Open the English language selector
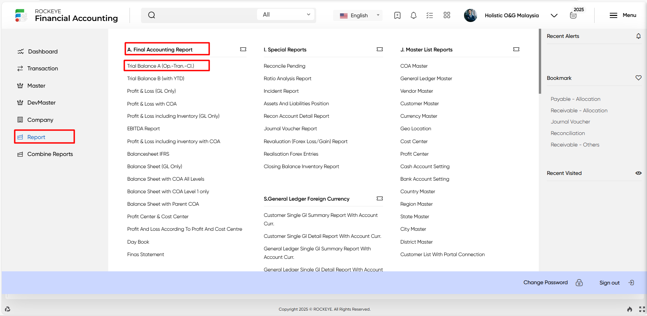This screenshot has width=647, height=316. 358,15
